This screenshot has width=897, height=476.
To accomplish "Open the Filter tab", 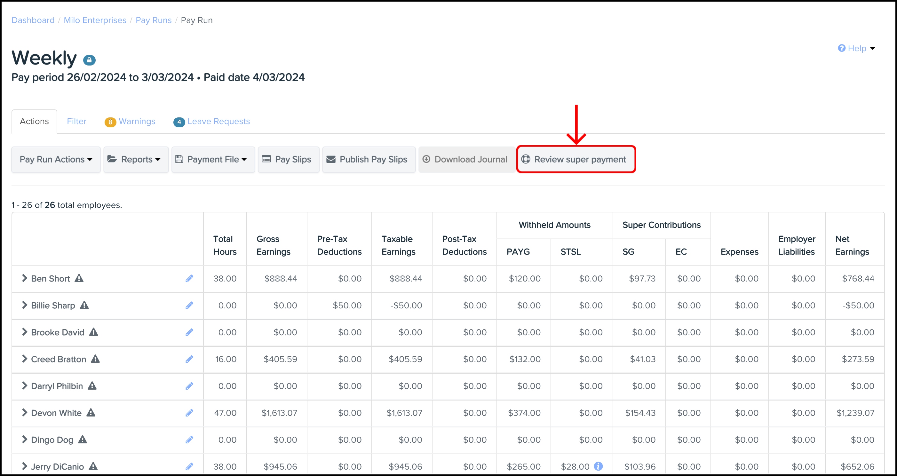I will (76, 122).
